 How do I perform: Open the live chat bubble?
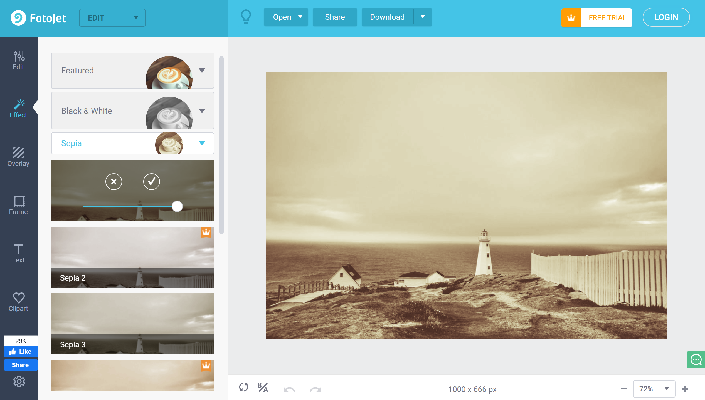coord(696,360)
